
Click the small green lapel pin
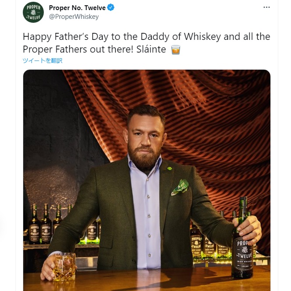pyautogui.click(x=170, y=167)
